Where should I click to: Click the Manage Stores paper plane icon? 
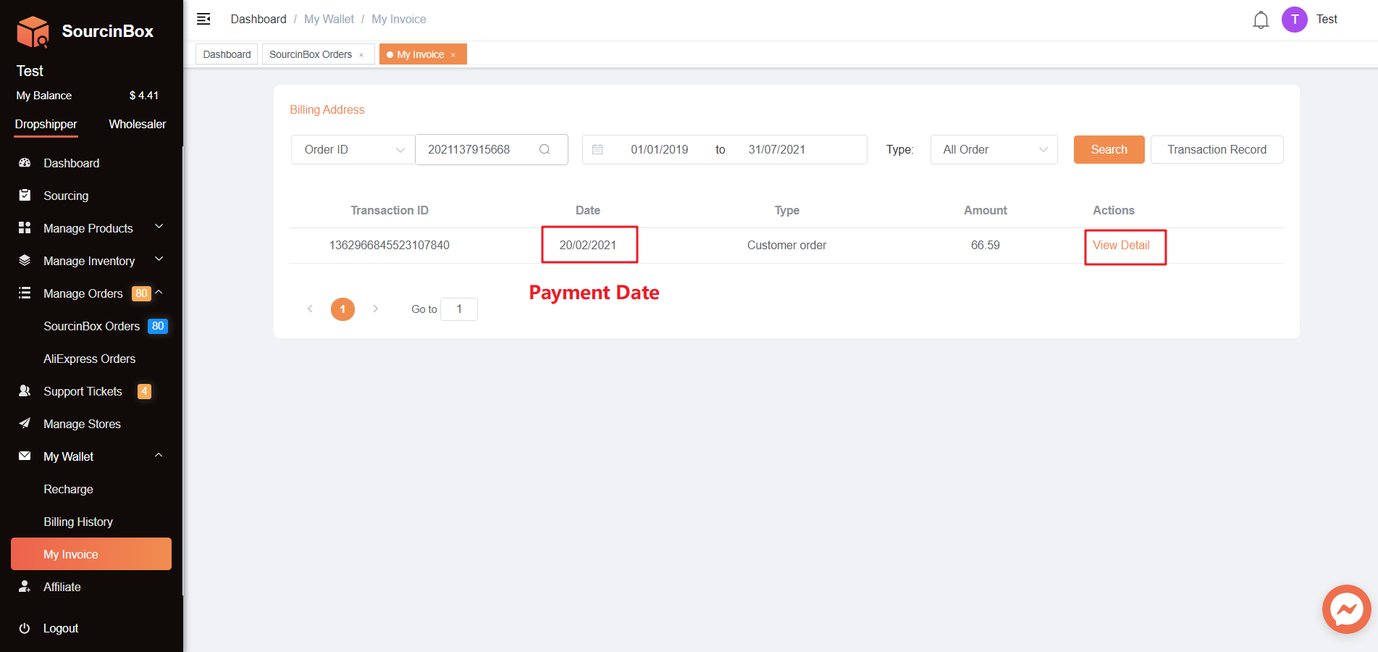(x=25, y=423)
